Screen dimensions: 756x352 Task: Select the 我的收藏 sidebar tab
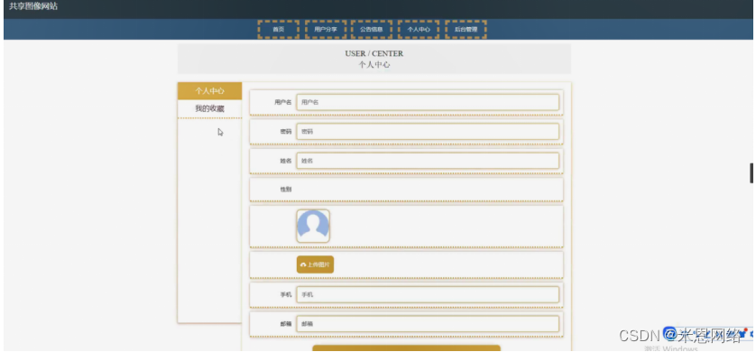(209, 109)
